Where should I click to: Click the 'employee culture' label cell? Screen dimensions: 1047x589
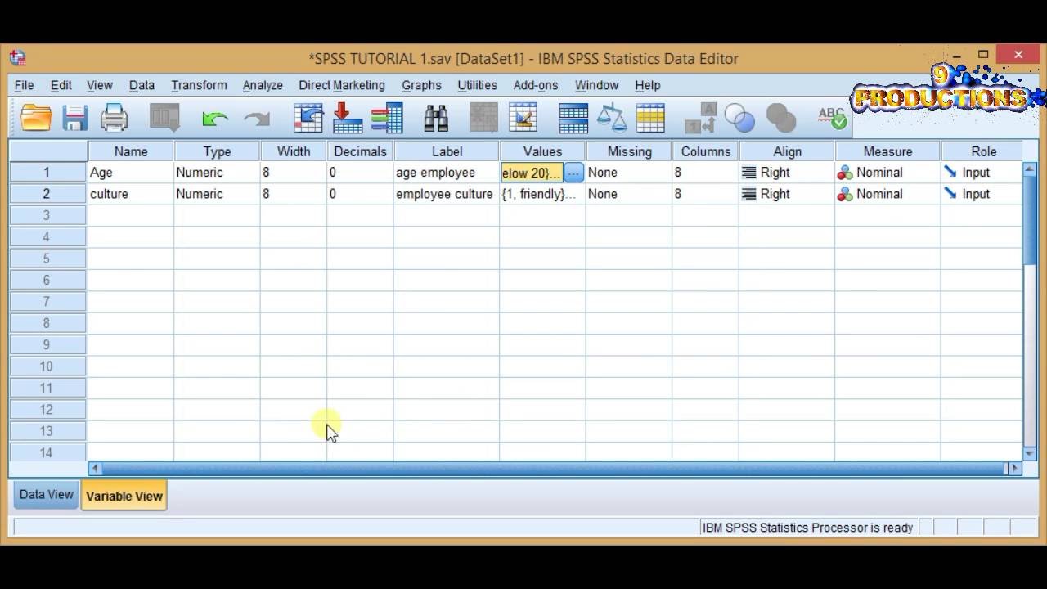click(446, 194)
